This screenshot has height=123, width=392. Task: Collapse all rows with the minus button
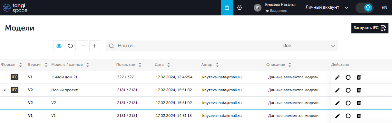(x=83, y=46)
